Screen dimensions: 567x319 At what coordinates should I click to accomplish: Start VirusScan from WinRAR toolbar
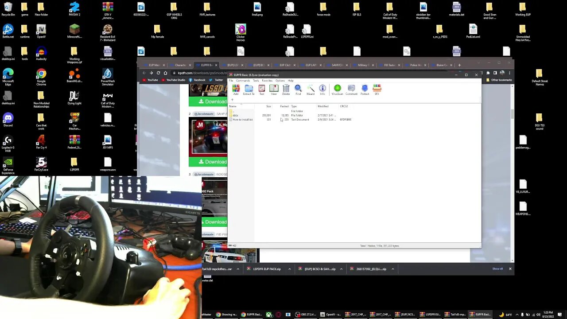pyautogui.click(x=337, y=90)
